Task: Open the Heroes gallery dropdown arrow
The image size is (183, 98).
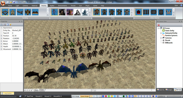Action: 90,15
